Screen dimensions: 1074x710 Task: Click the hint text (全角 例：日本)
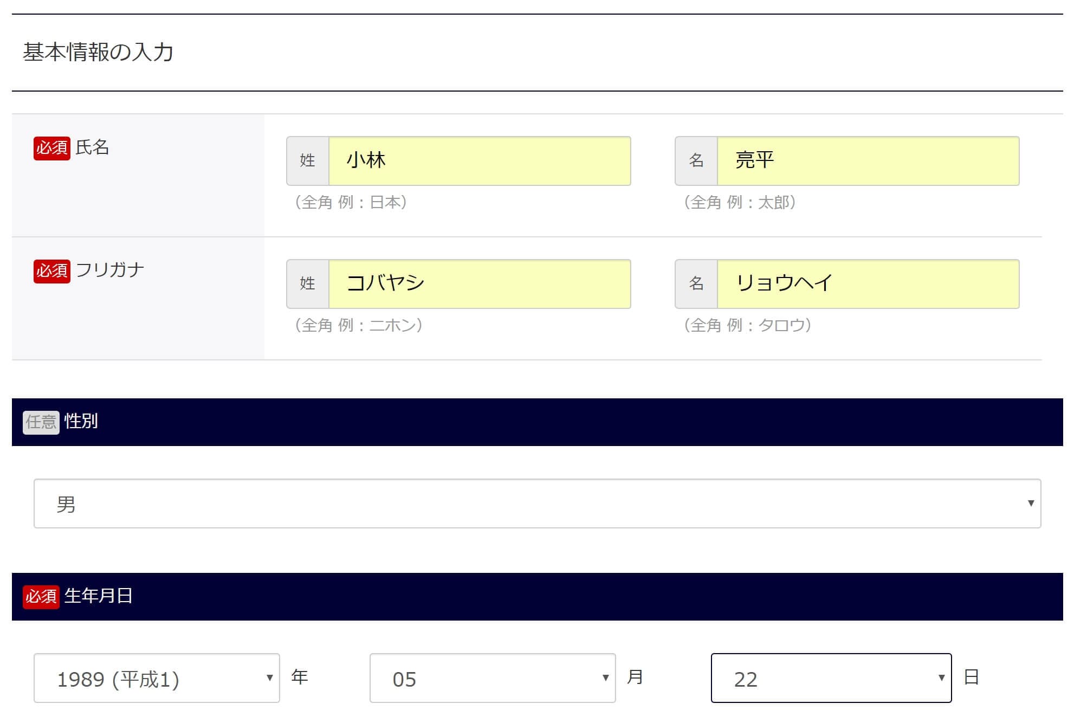point(351,203)
